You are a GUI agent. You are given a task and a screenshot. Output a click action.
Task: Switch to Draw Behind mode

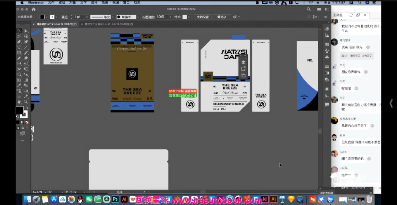click(22, 128)
